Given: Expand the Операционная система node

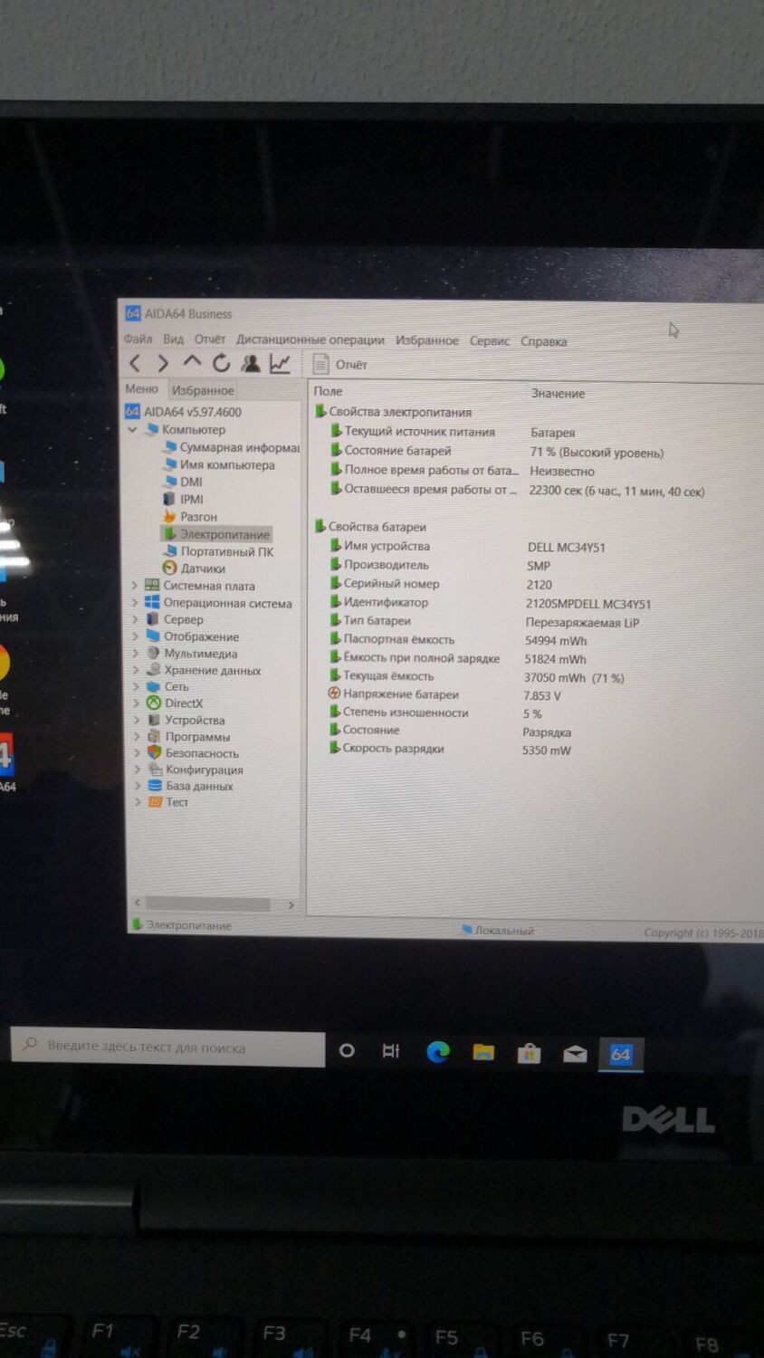Looking at the screenshot, I should click(135, 603).
